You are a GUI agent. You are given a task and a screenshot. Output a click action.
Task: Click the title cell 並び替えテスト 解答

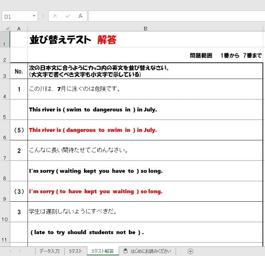145,39
